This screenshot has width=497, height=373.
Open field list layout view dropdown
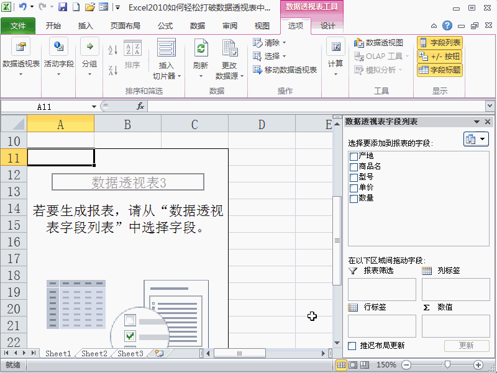tap(476, 139)
